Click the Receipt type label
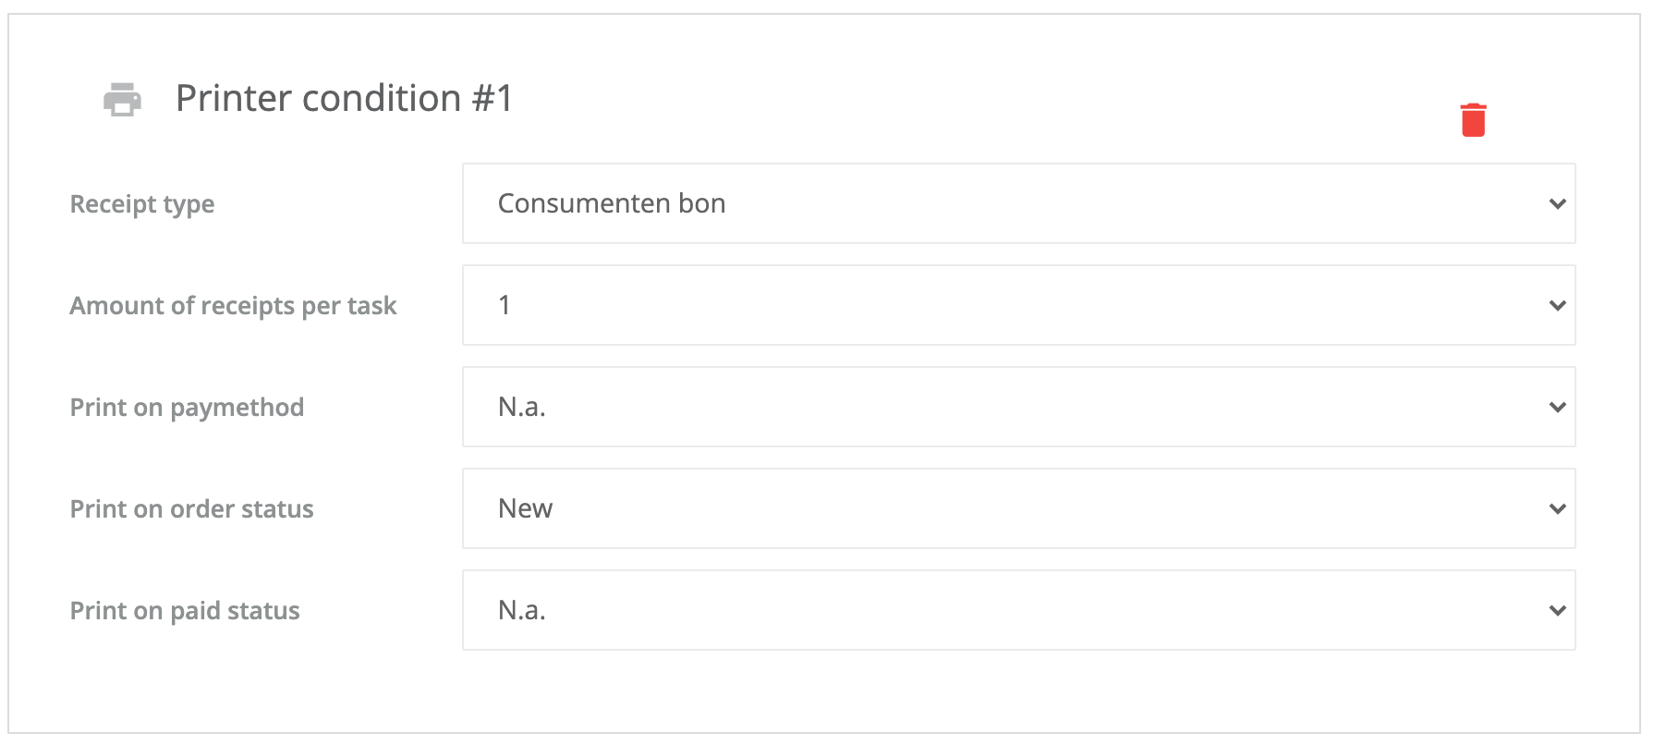Viewport: 1654px width, 745px height. (142, 204)
